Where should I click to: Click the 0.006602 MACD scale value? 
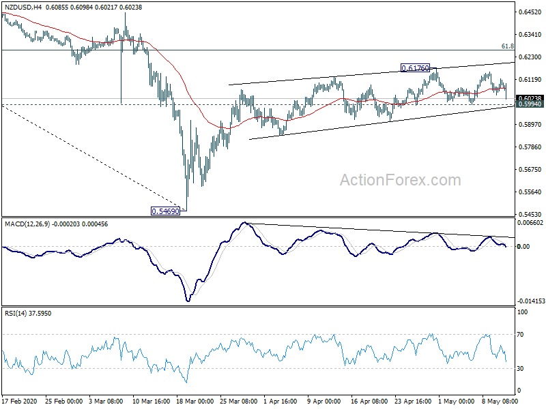pyautogui.click(x=530, y=223)
